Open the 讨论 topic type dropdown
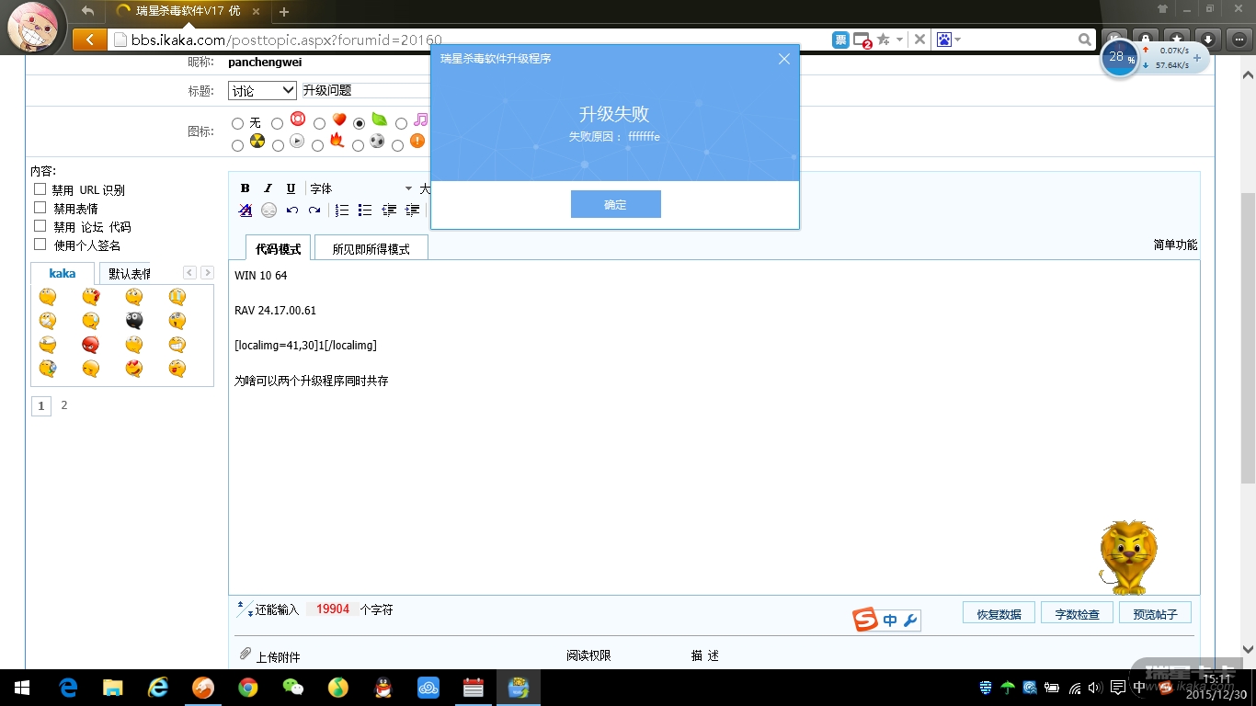 pos(262,90)
